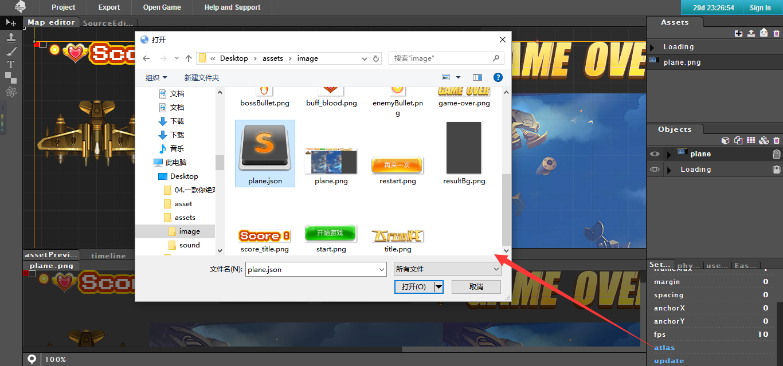Click the search image field
Screen dimensions: 783x366
pos(447,58)
